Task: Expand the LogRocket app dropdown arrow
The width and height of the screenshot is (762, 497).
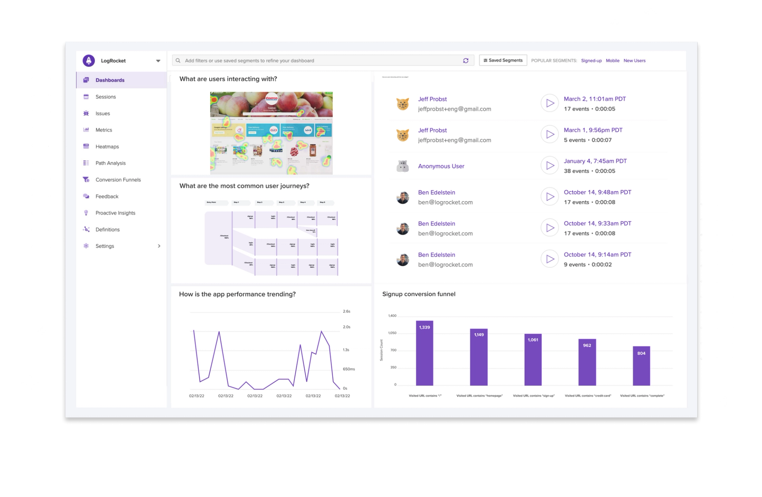Action: (x=158, y=61)
